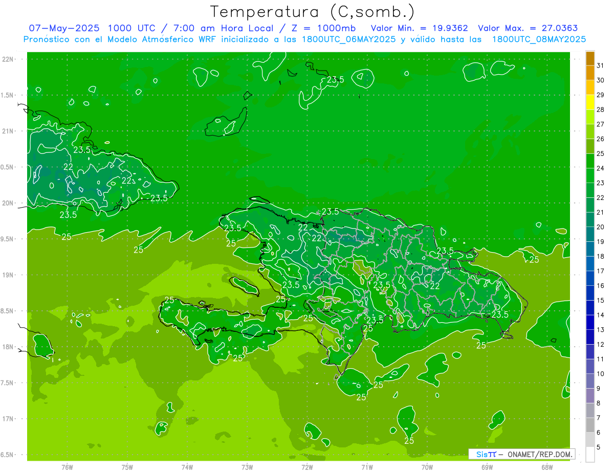Click the "75W" longitude axis label

click(127, 467)
